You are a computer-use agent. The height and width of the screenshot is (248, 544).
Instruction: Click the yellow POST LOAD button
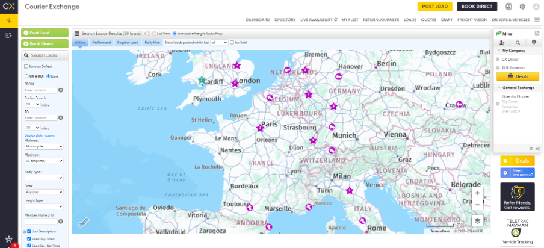(434, 7)
